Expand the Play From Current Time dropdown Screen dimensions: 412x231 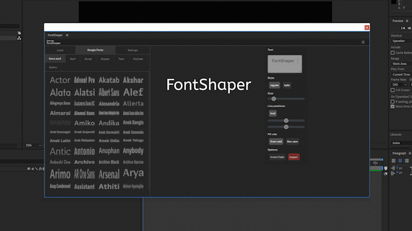[401, 74]
